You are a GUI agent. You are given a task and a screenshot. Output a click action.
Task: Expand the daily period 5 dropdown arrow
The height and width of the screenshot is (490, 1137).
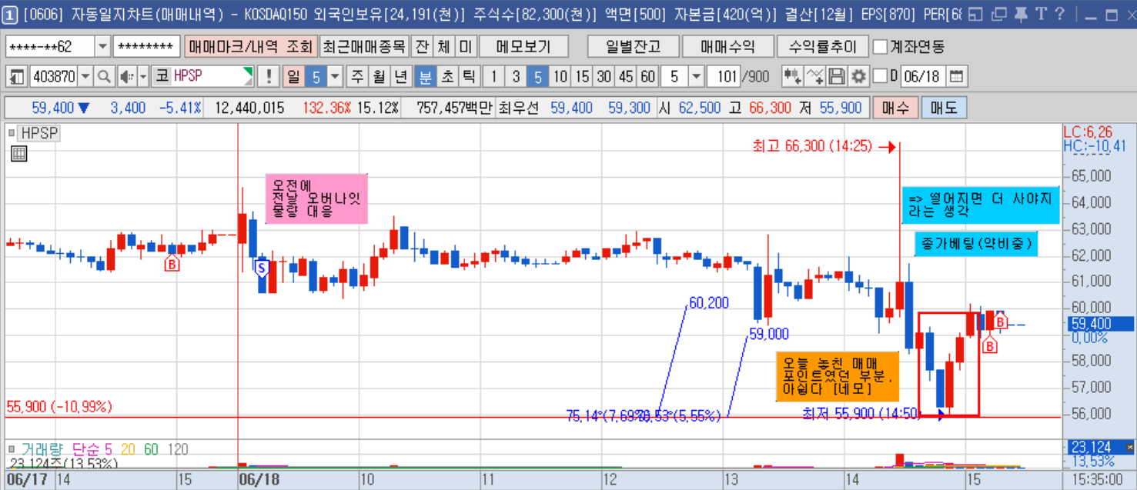(335, 77)
